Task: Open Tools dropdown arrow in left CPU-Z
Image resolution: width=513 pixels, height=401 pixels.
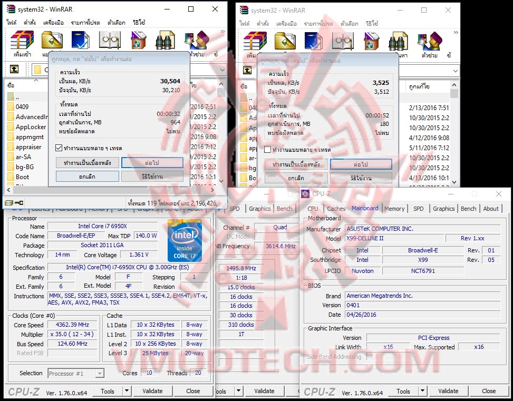Action: point(127,390)
